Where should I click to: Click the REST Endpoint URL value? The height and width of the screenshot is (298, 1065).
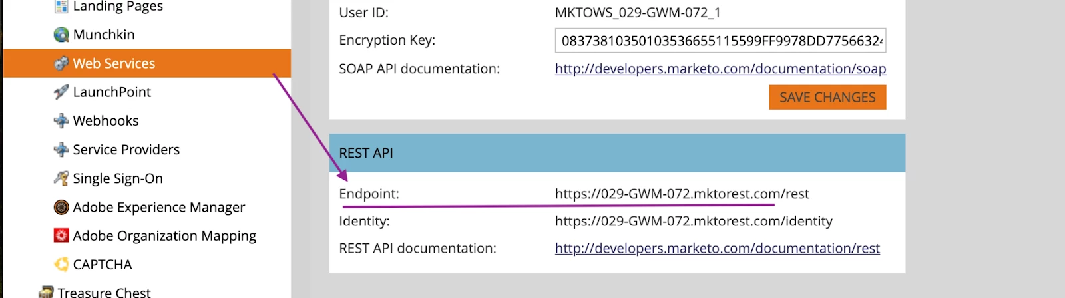[x=682, y=194]
